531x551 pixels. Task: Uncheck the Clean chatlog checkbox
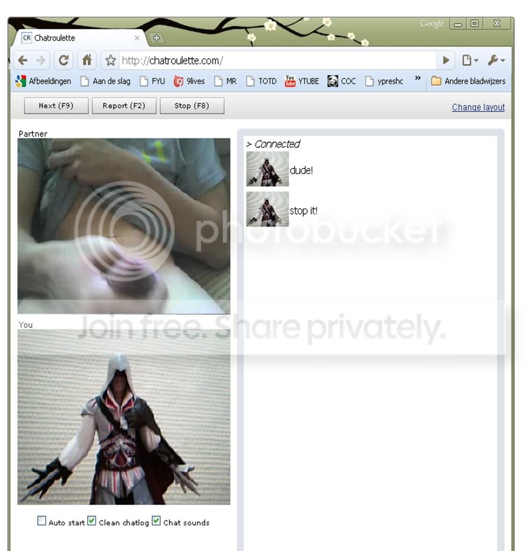coord(91,520)
